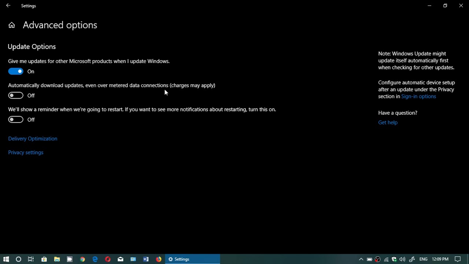Screen dimensions: 469x264
Task: Launch Microsoft Word from the taskbar
Action: click(x=146, y=259)
